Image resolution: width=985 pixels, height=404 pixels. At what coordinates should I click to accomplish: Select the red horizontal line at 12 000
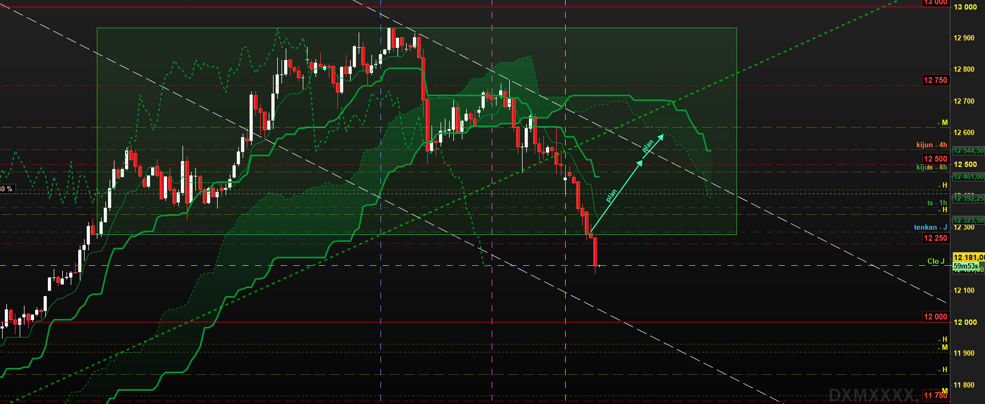[x=475, y=322]
